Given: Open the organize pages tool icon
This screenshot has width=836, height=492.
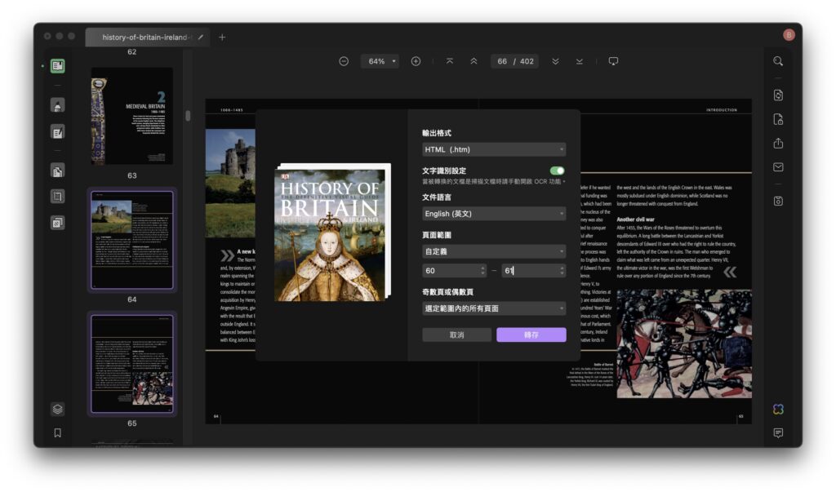Looking at the screenshot, I should 58,171.
